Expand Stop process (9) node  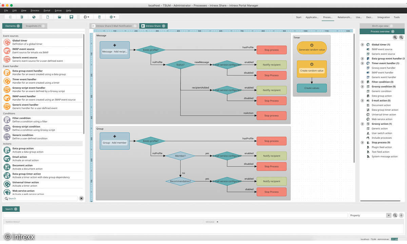[x=362, y=142]
